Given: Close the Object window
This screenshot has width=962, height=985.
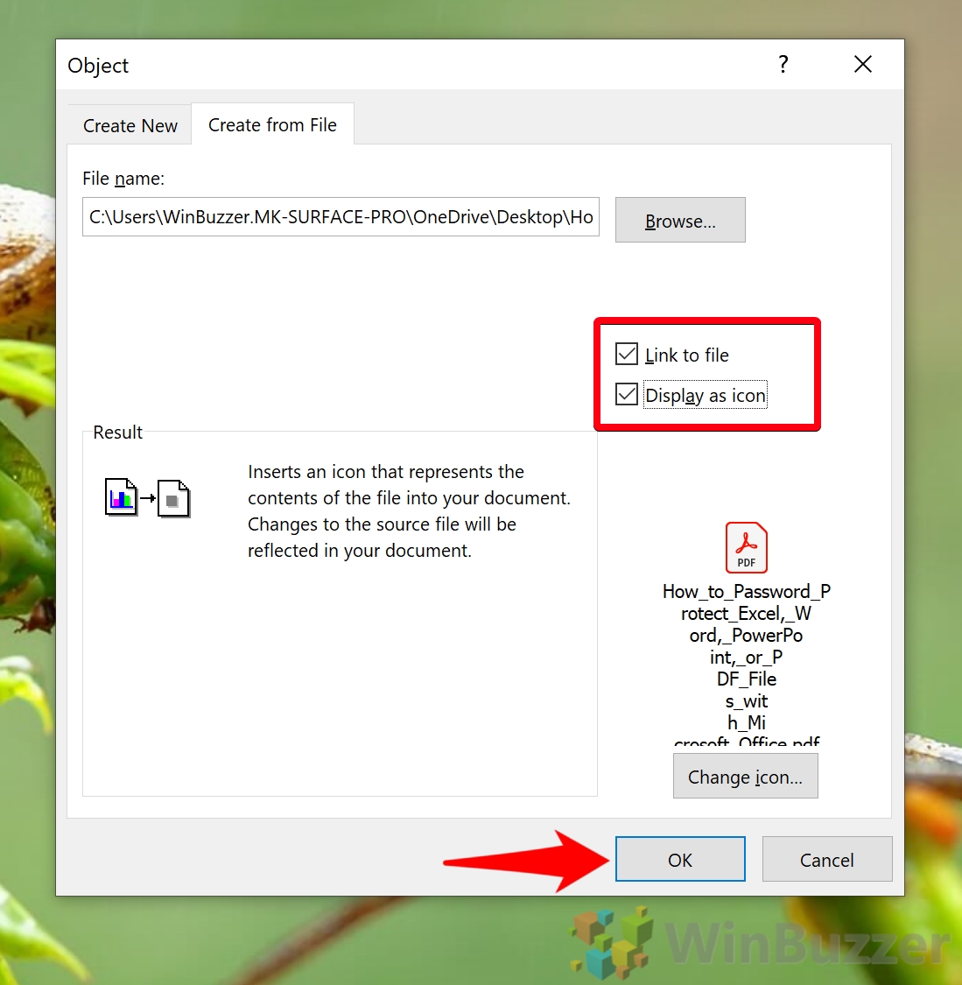Looking at the screenshot, I should point(862,64).
